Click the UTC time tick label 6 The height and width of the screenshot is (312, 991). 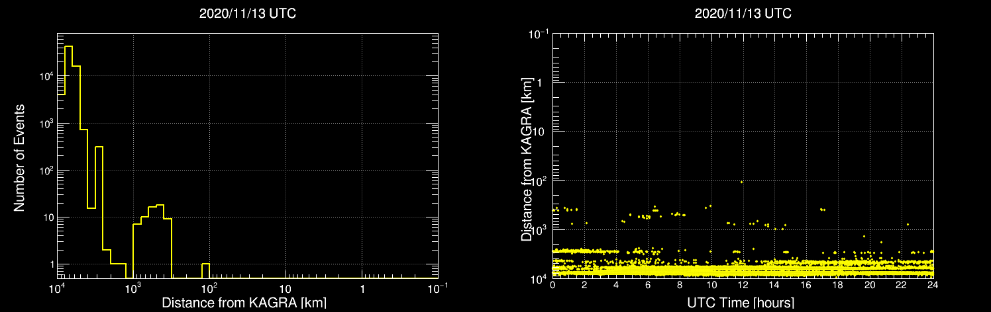pos(648,286)
